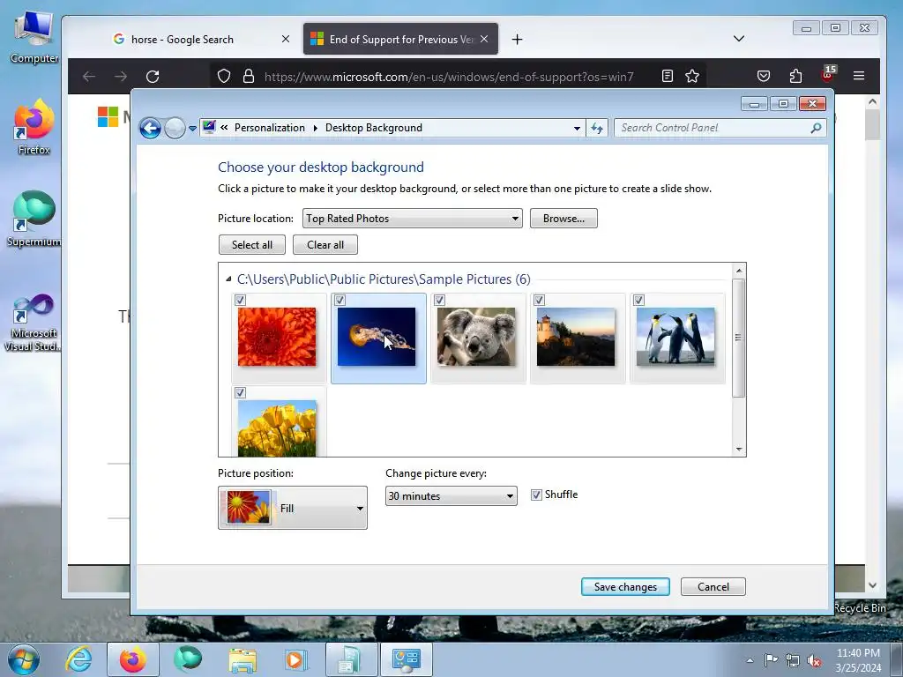Uncheck the jellyfish picture checkbox
Screen dimensions: 903x677
tap(340, 300)
